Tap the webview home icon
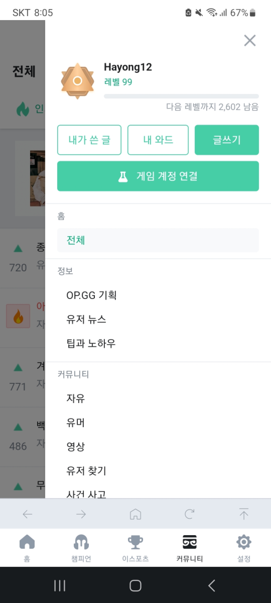This screenshot has width=271, height=603. coord(135,514)
